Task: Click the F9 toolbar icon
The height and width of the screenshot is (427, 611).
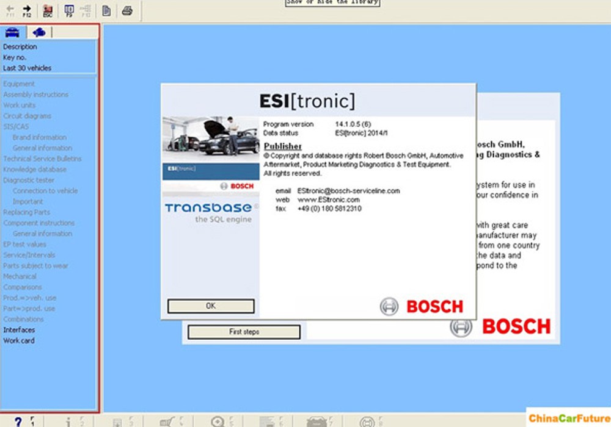Action: point(69,10)
